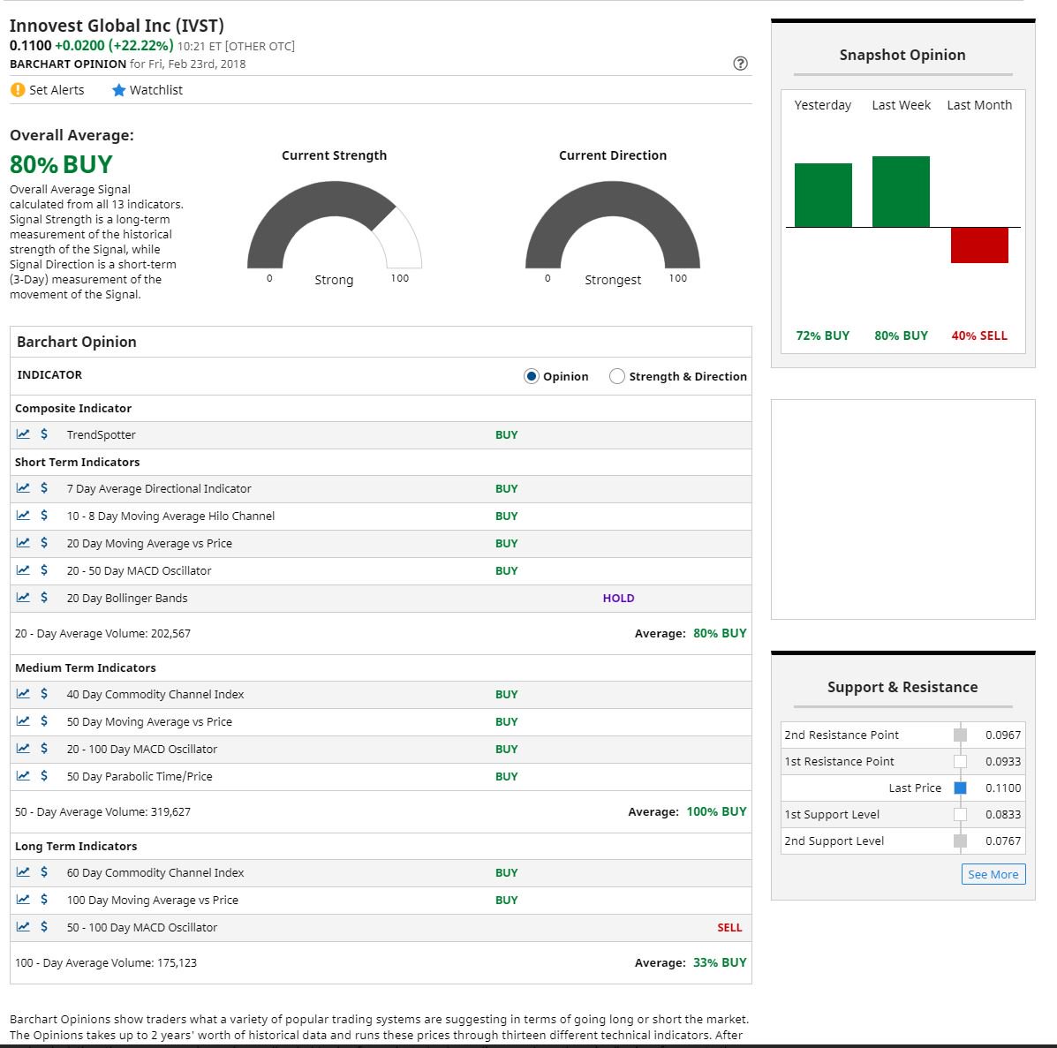Click Last Week green bar in Snapshot

point(901,192)
